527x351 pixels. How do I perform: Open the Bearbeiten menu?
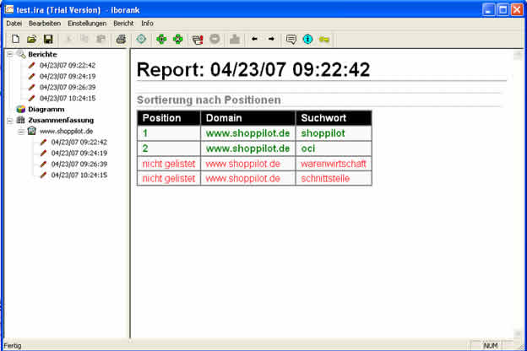45,24
